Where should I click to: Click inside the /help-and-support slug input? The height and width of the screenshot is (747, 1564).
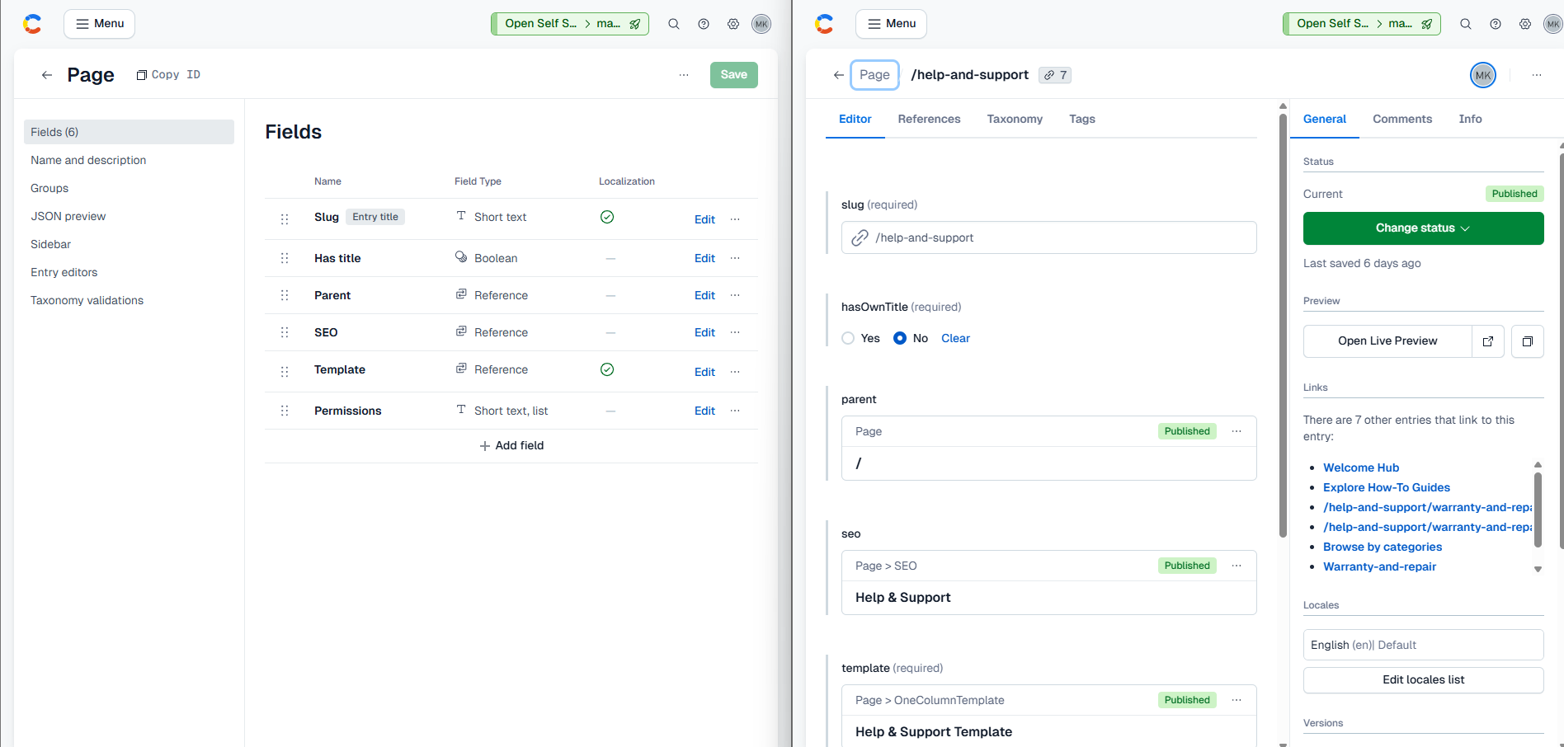pos(1048,237)
